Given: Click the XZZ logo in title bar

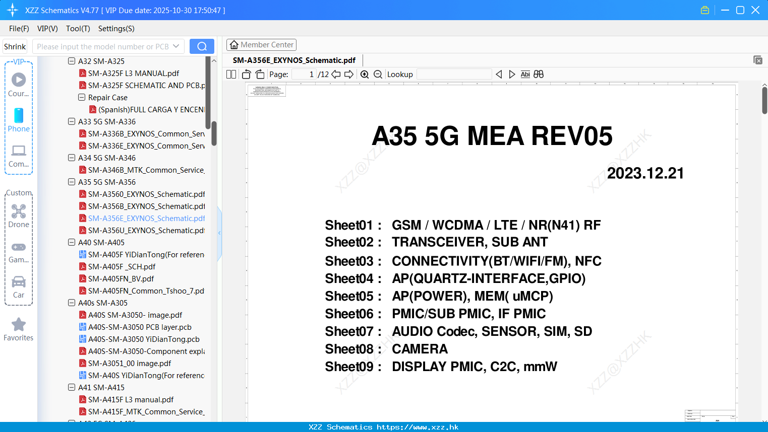Looking at the screenshot, I should [13, 10].
